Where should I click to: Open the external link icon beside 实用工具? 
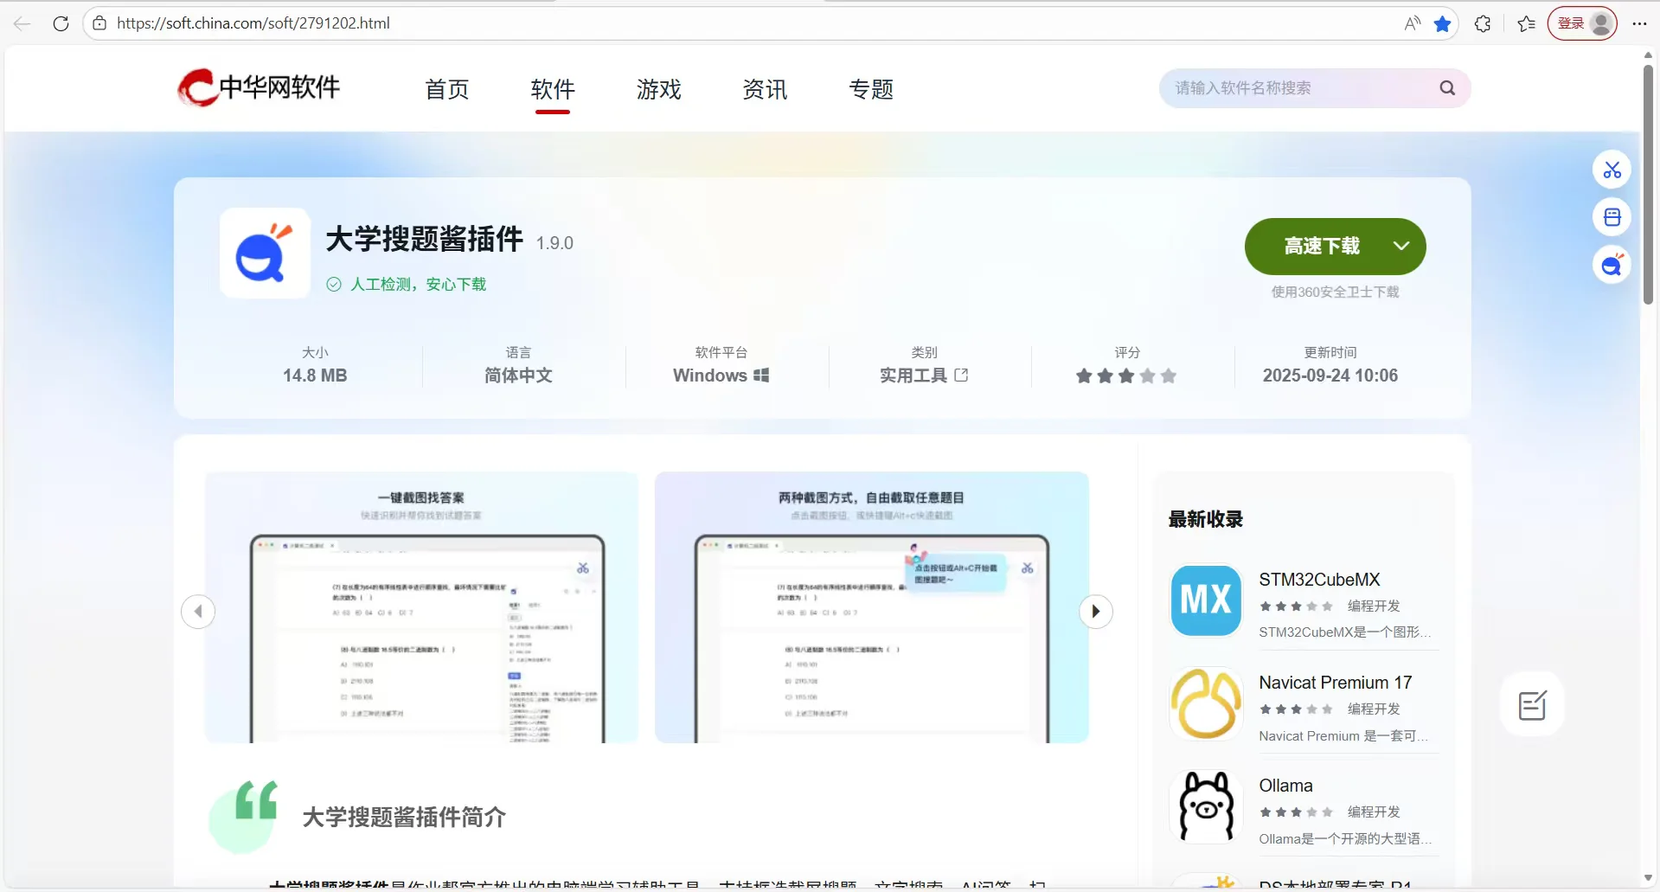[x=963, y=375]
